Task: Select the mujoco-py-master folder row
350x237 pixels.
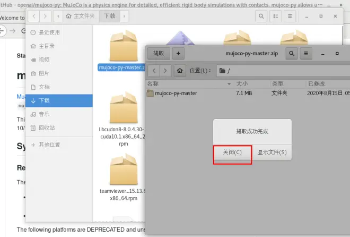Action: point(248,93)
